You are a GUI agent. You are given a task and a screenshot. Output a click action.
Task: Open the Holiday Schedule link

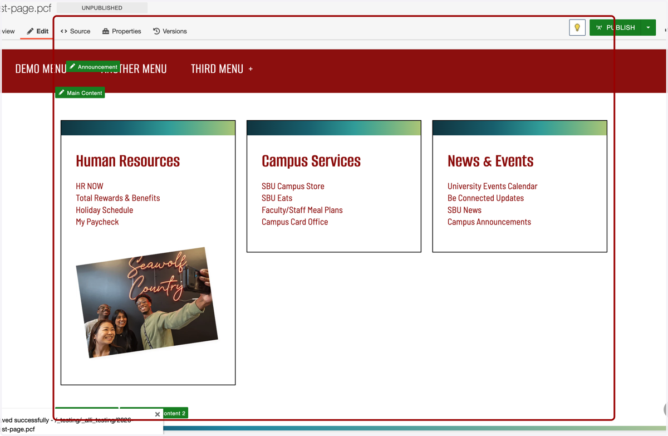pos(105,210)
